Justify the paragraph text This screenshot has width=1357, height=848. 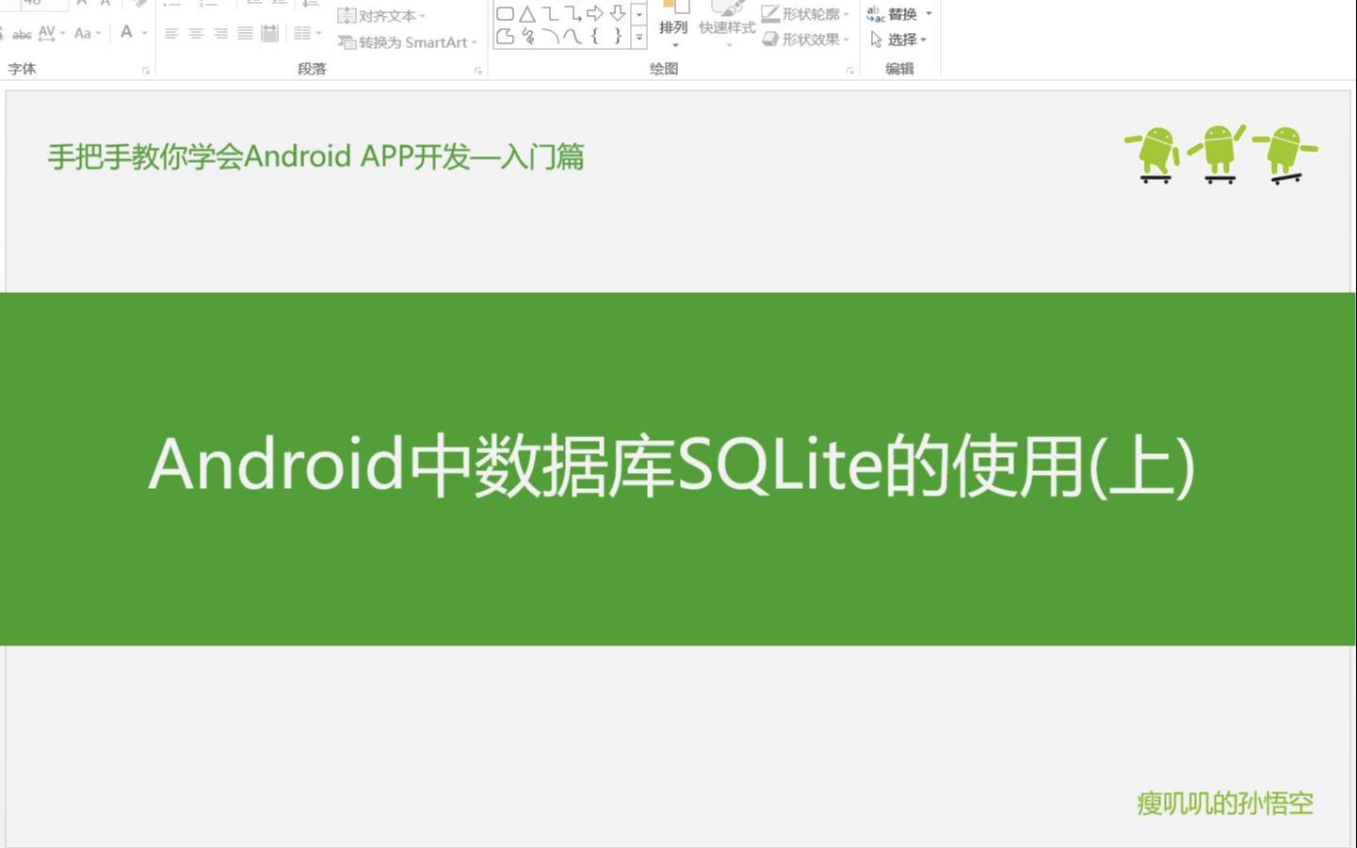245,34
